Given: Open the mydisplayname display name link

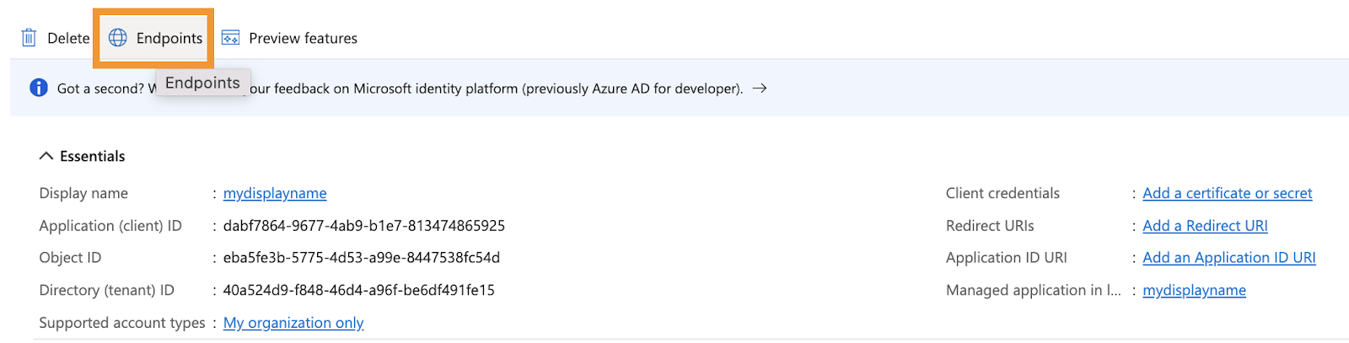Looking at the screenshot, I should click(275, 193).
